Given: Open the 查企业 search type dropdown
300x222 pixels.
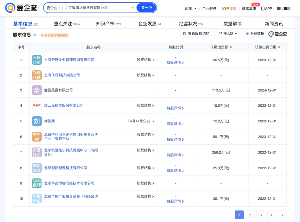Looking at the screenshot, I should click(x=53, y=8).
